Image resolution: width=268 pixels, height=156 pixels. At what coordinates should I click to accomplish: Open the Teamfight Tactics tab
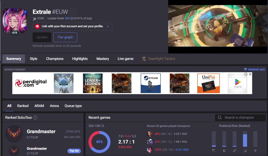tap(159, 59)
